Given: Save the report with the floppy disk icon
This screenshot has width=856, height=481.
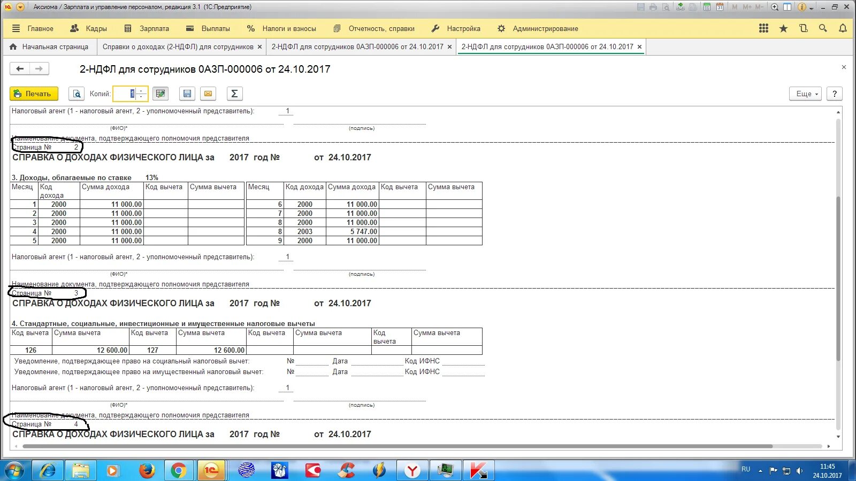Looking at the screenshot, I should tap(187, 94).
